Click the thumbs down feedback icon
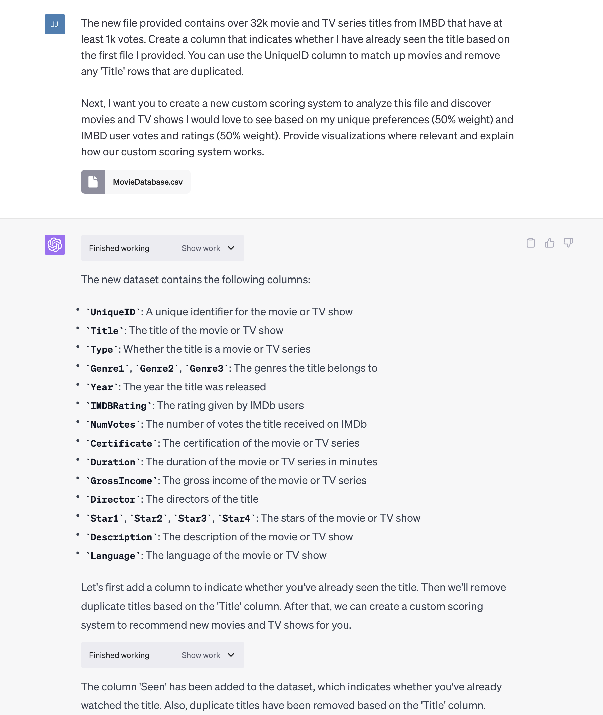This screenshot has width=603, height=715. pos(568,243)
